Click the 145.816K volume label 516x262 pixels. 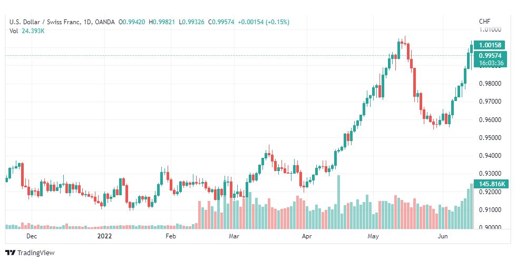coord(490,184)
